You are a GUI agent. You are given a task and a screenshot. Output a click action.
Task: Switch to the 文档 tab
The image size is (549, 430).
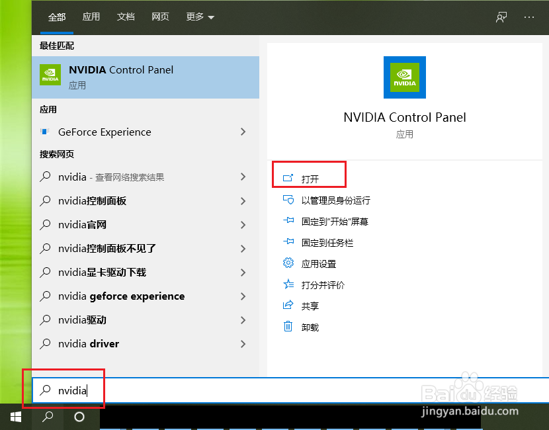click(x=126, y=17)
